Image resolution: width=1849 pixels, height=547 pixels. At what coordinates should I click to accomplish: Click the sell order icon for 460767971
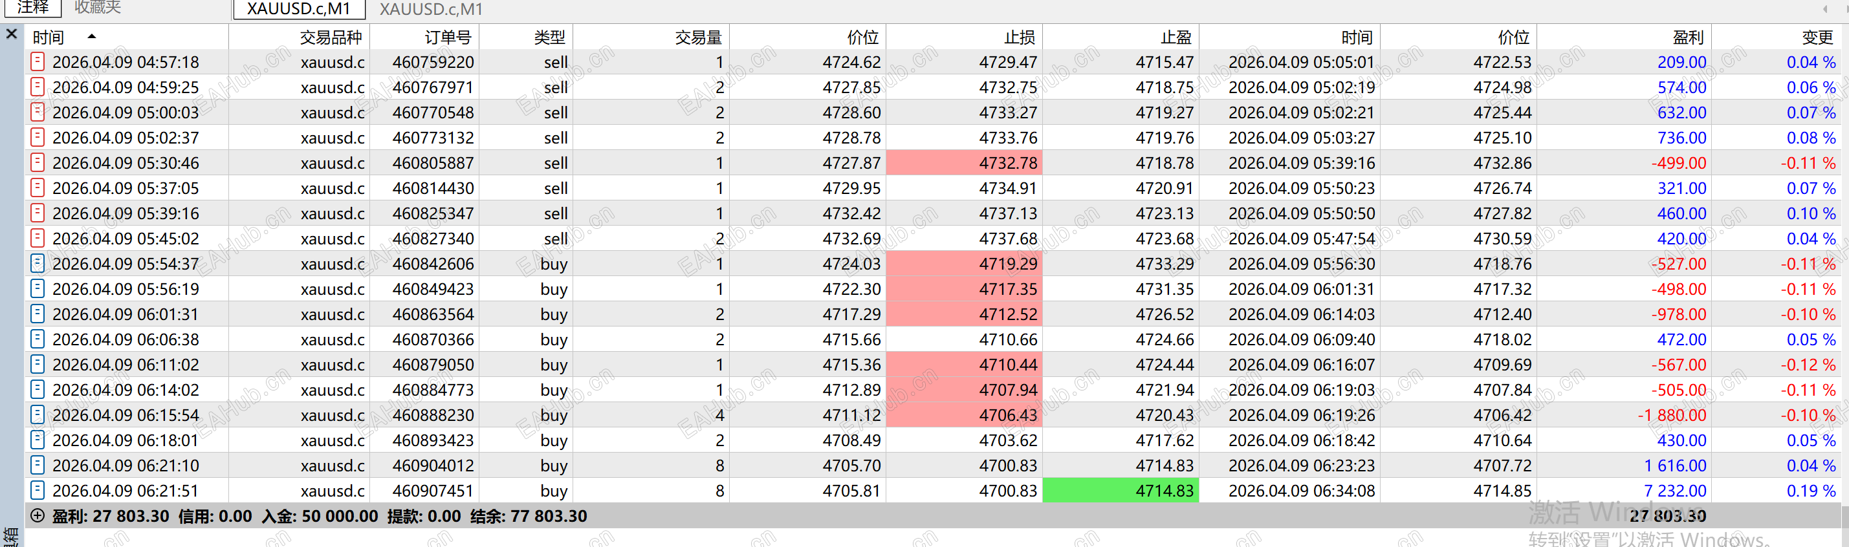[38, 87]
